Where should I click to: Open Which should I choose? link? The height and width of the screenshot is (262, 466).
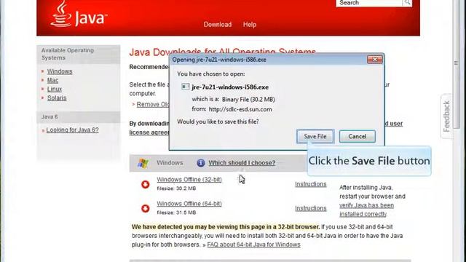tap(242, 163)
